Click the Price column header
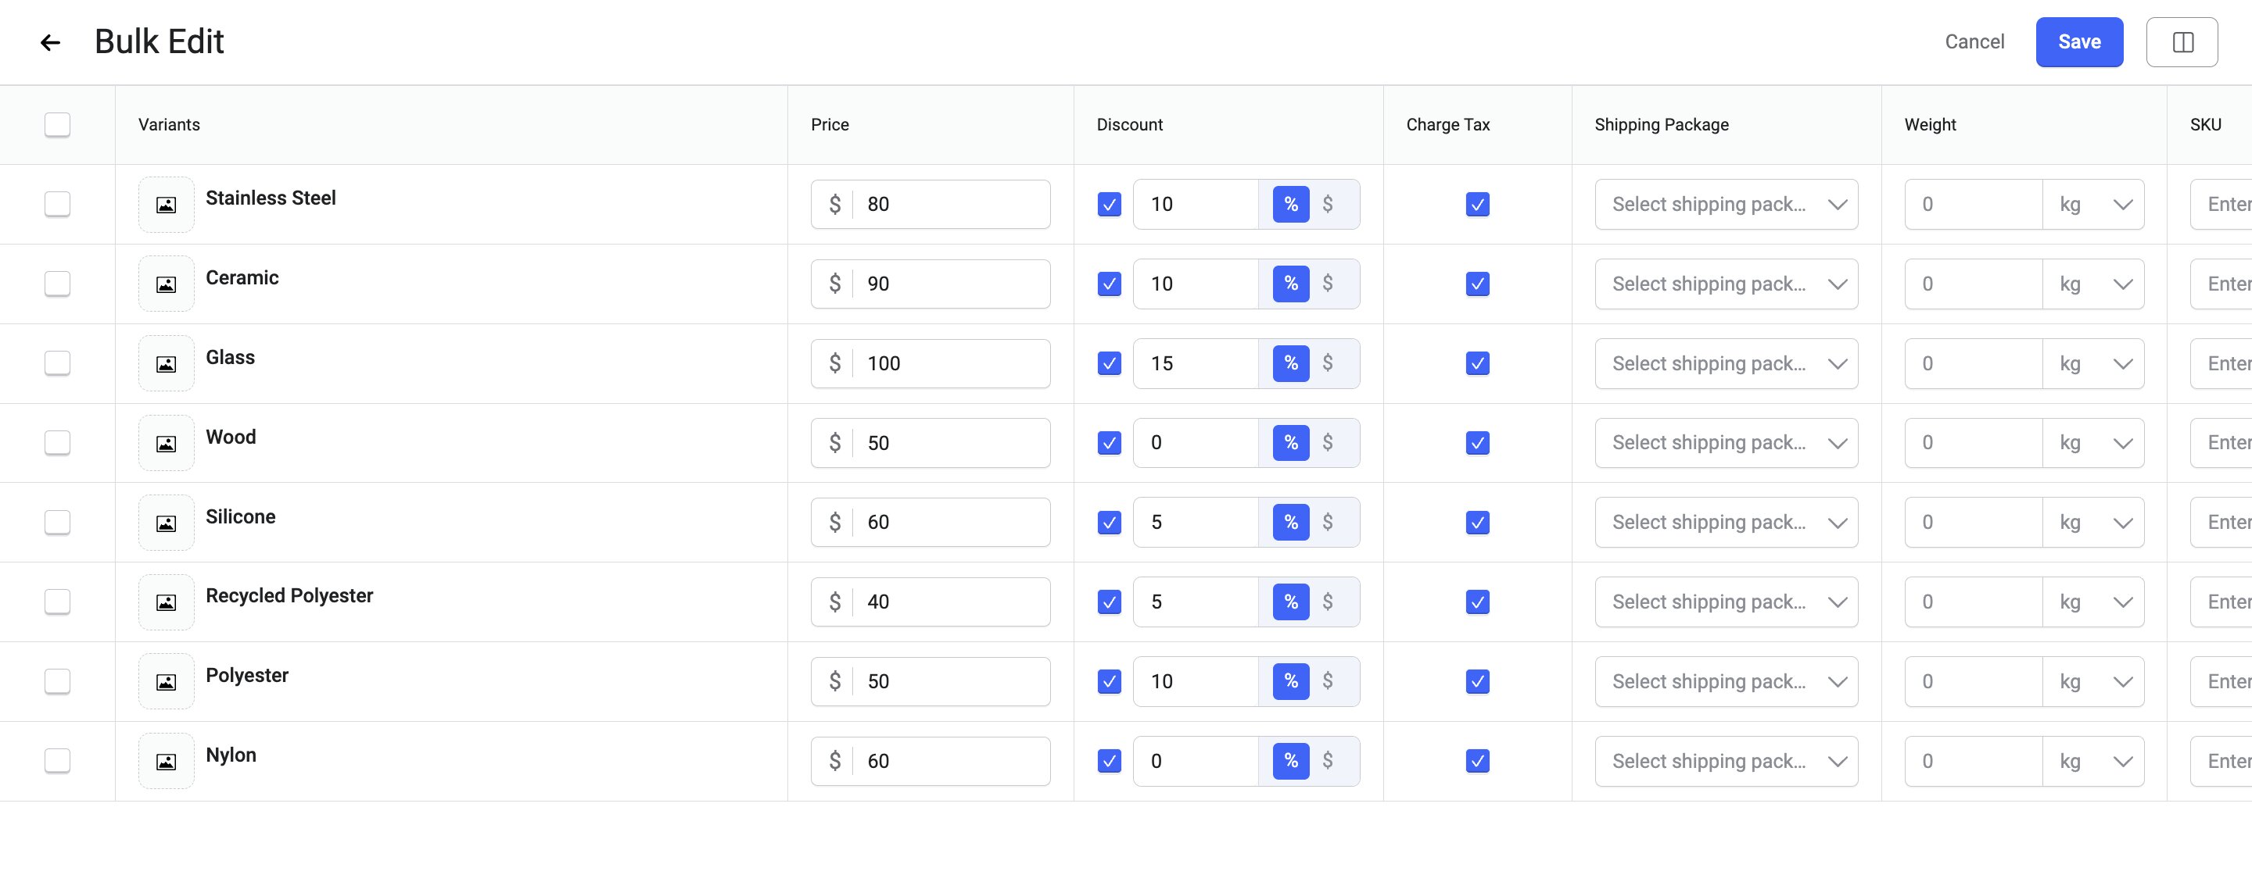Image resolution: width=2252 pixels, height=882 pixels. pos(830,125)
